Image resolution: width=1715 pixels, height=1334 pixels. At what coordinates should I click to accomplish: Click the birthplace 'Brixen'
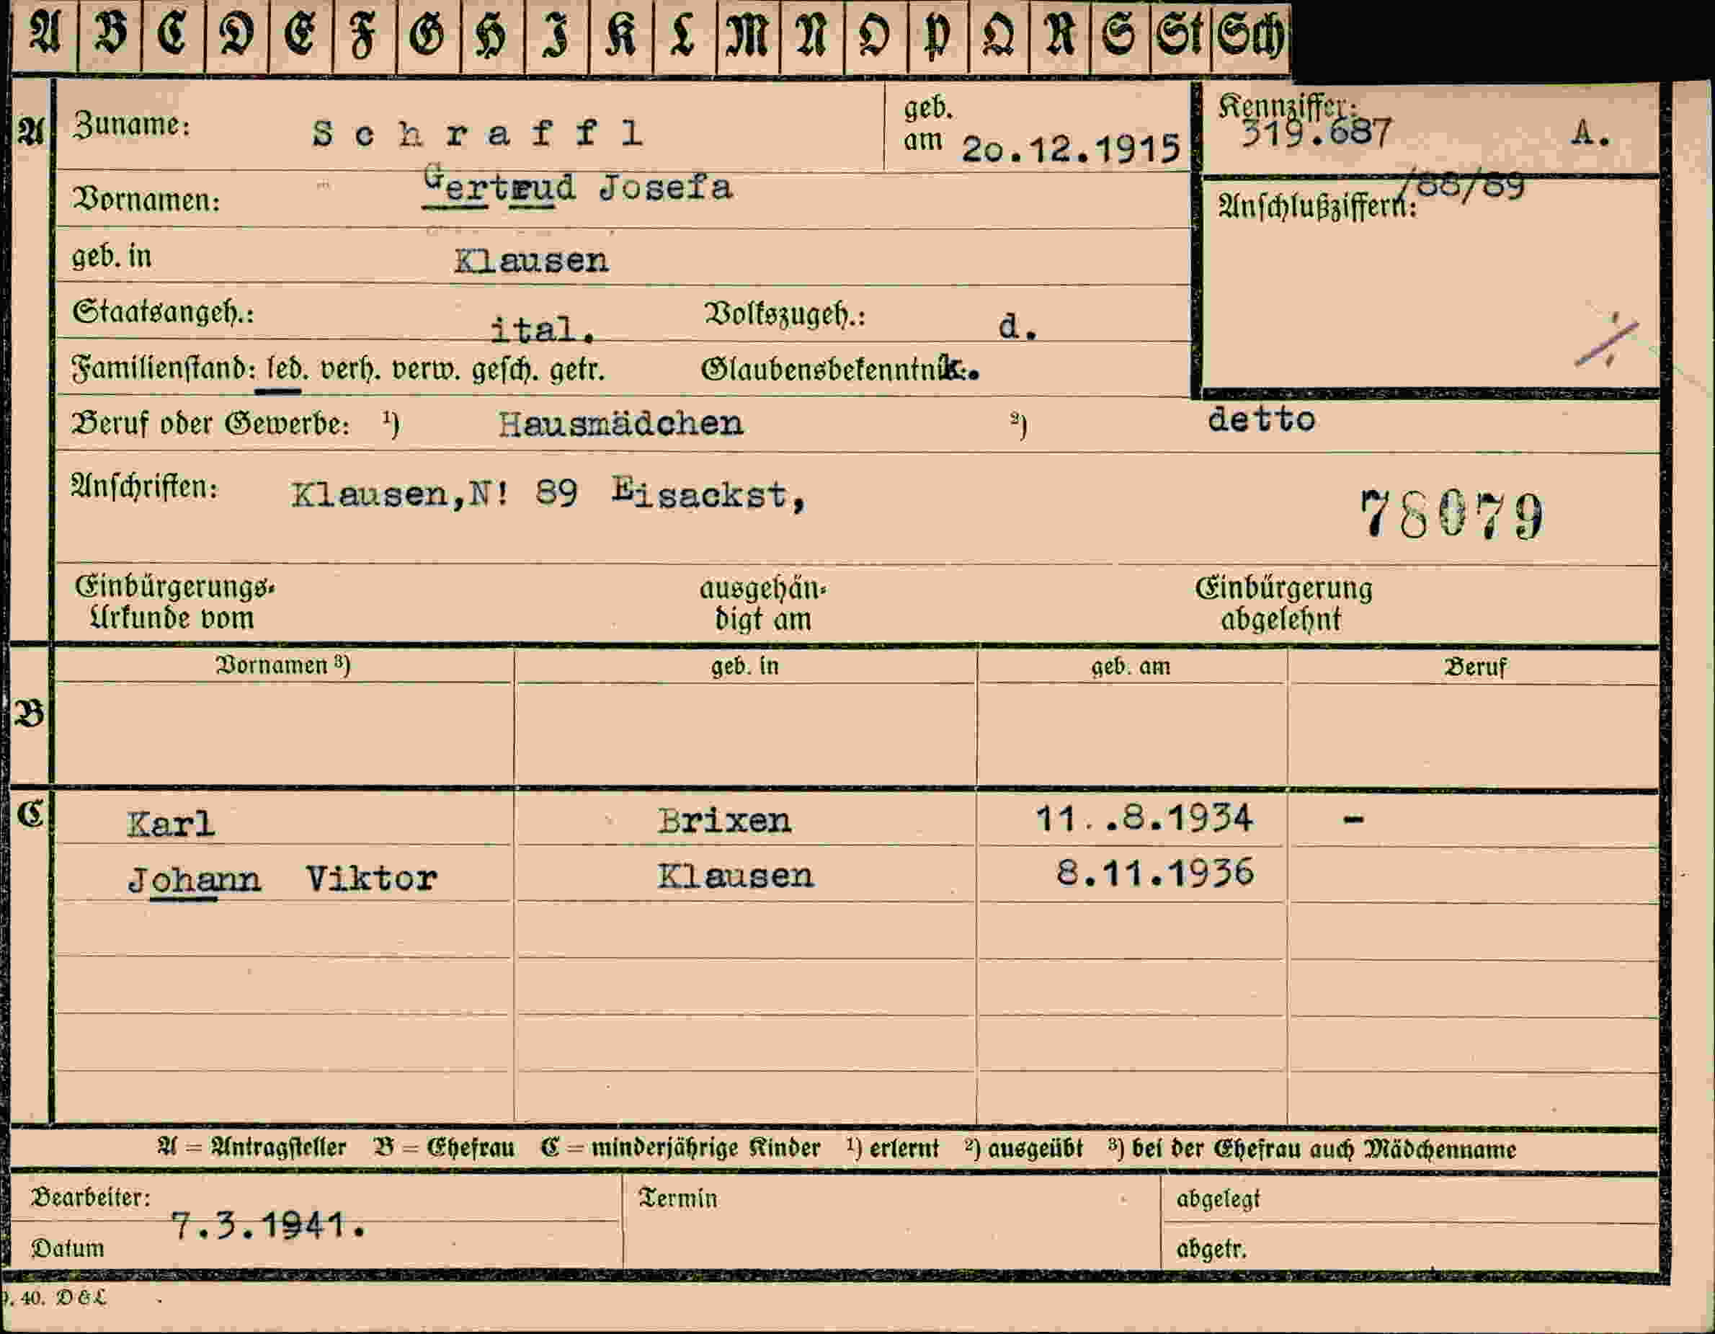point(724,822)
